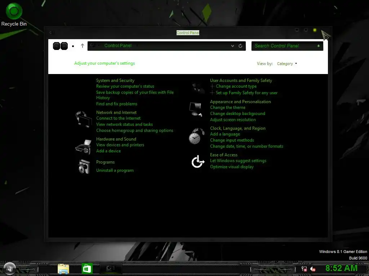Click the Control Panel address bar path

[x=118, y=46]
